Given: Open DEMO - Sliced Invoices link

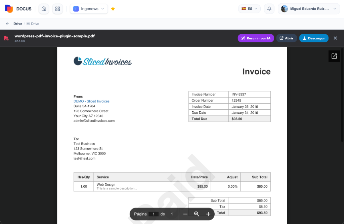Looking at the screenshot, I should (91, 101).
